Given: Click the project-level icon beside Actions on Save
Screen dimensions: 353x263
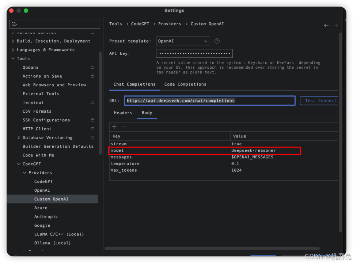Looking at the screenshot, I should [92, 76].
